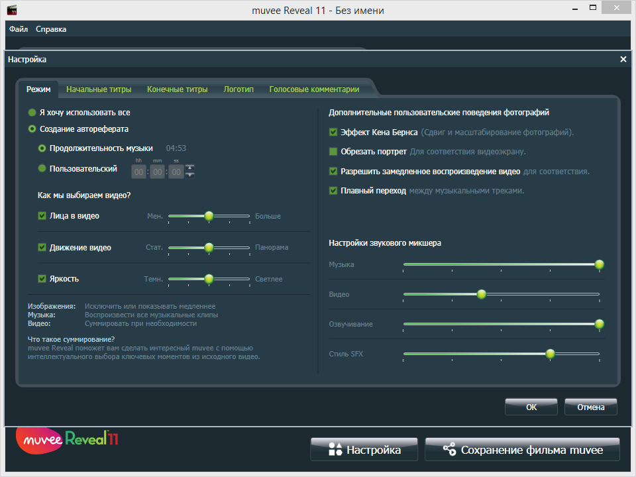Uncheck 'Эффект Кена Бернса' checkbox
The image size is (636, 477).
click(x=333, y=132)
